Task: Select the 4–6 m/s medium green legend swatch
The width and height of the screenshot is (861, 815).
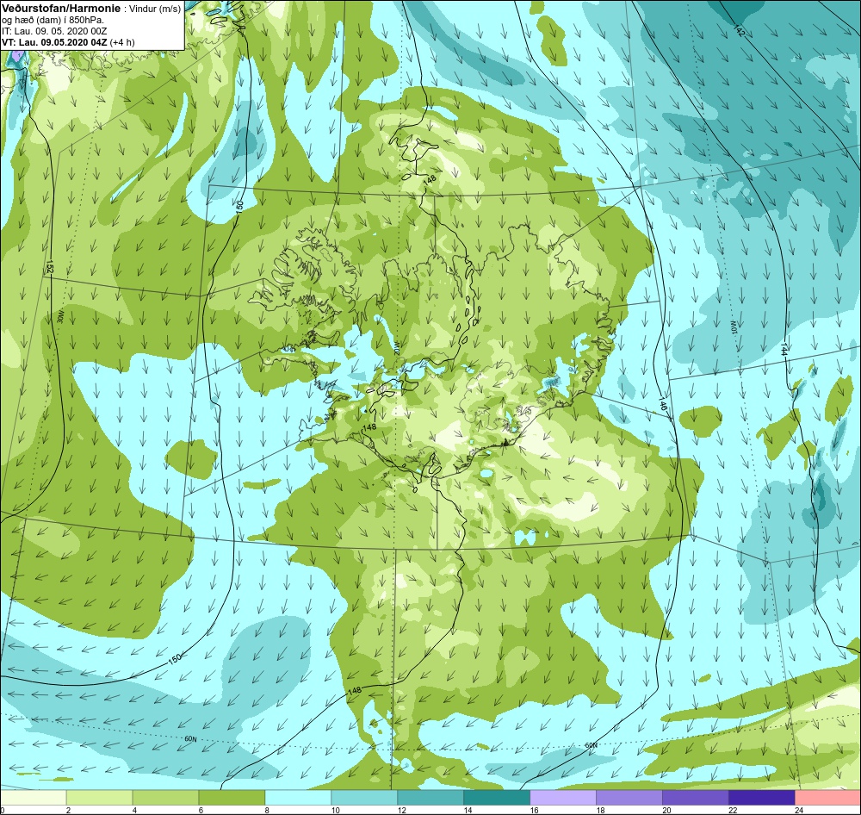Action: pyautogui.click(x=166, y=798)
